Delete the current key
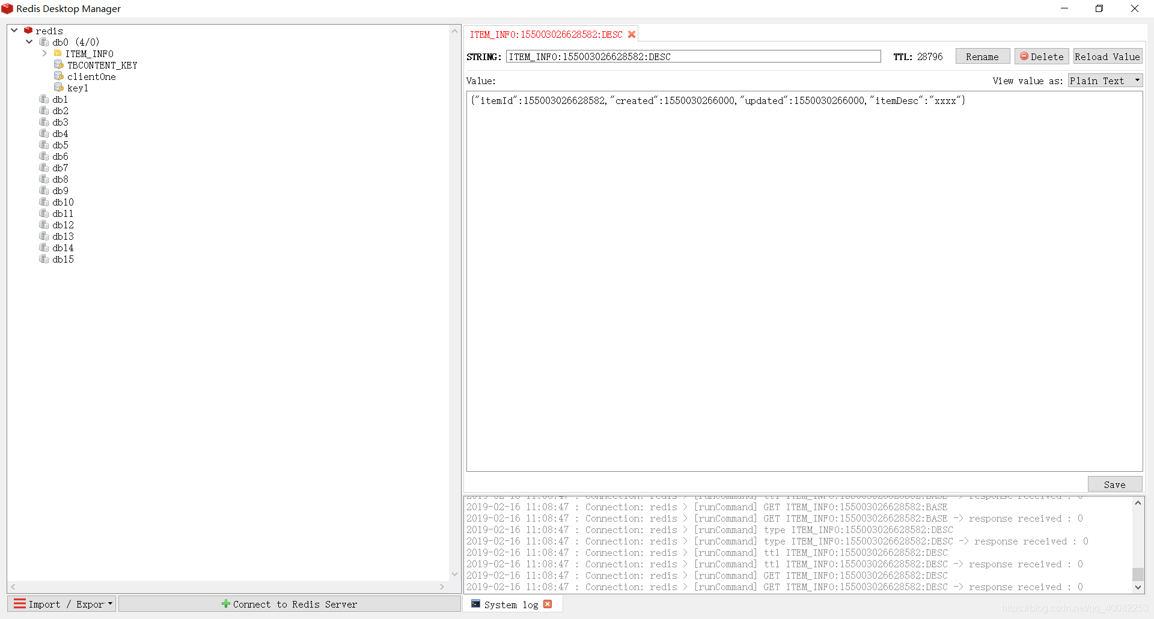The image size is (1154, 619). point(1042,56)
